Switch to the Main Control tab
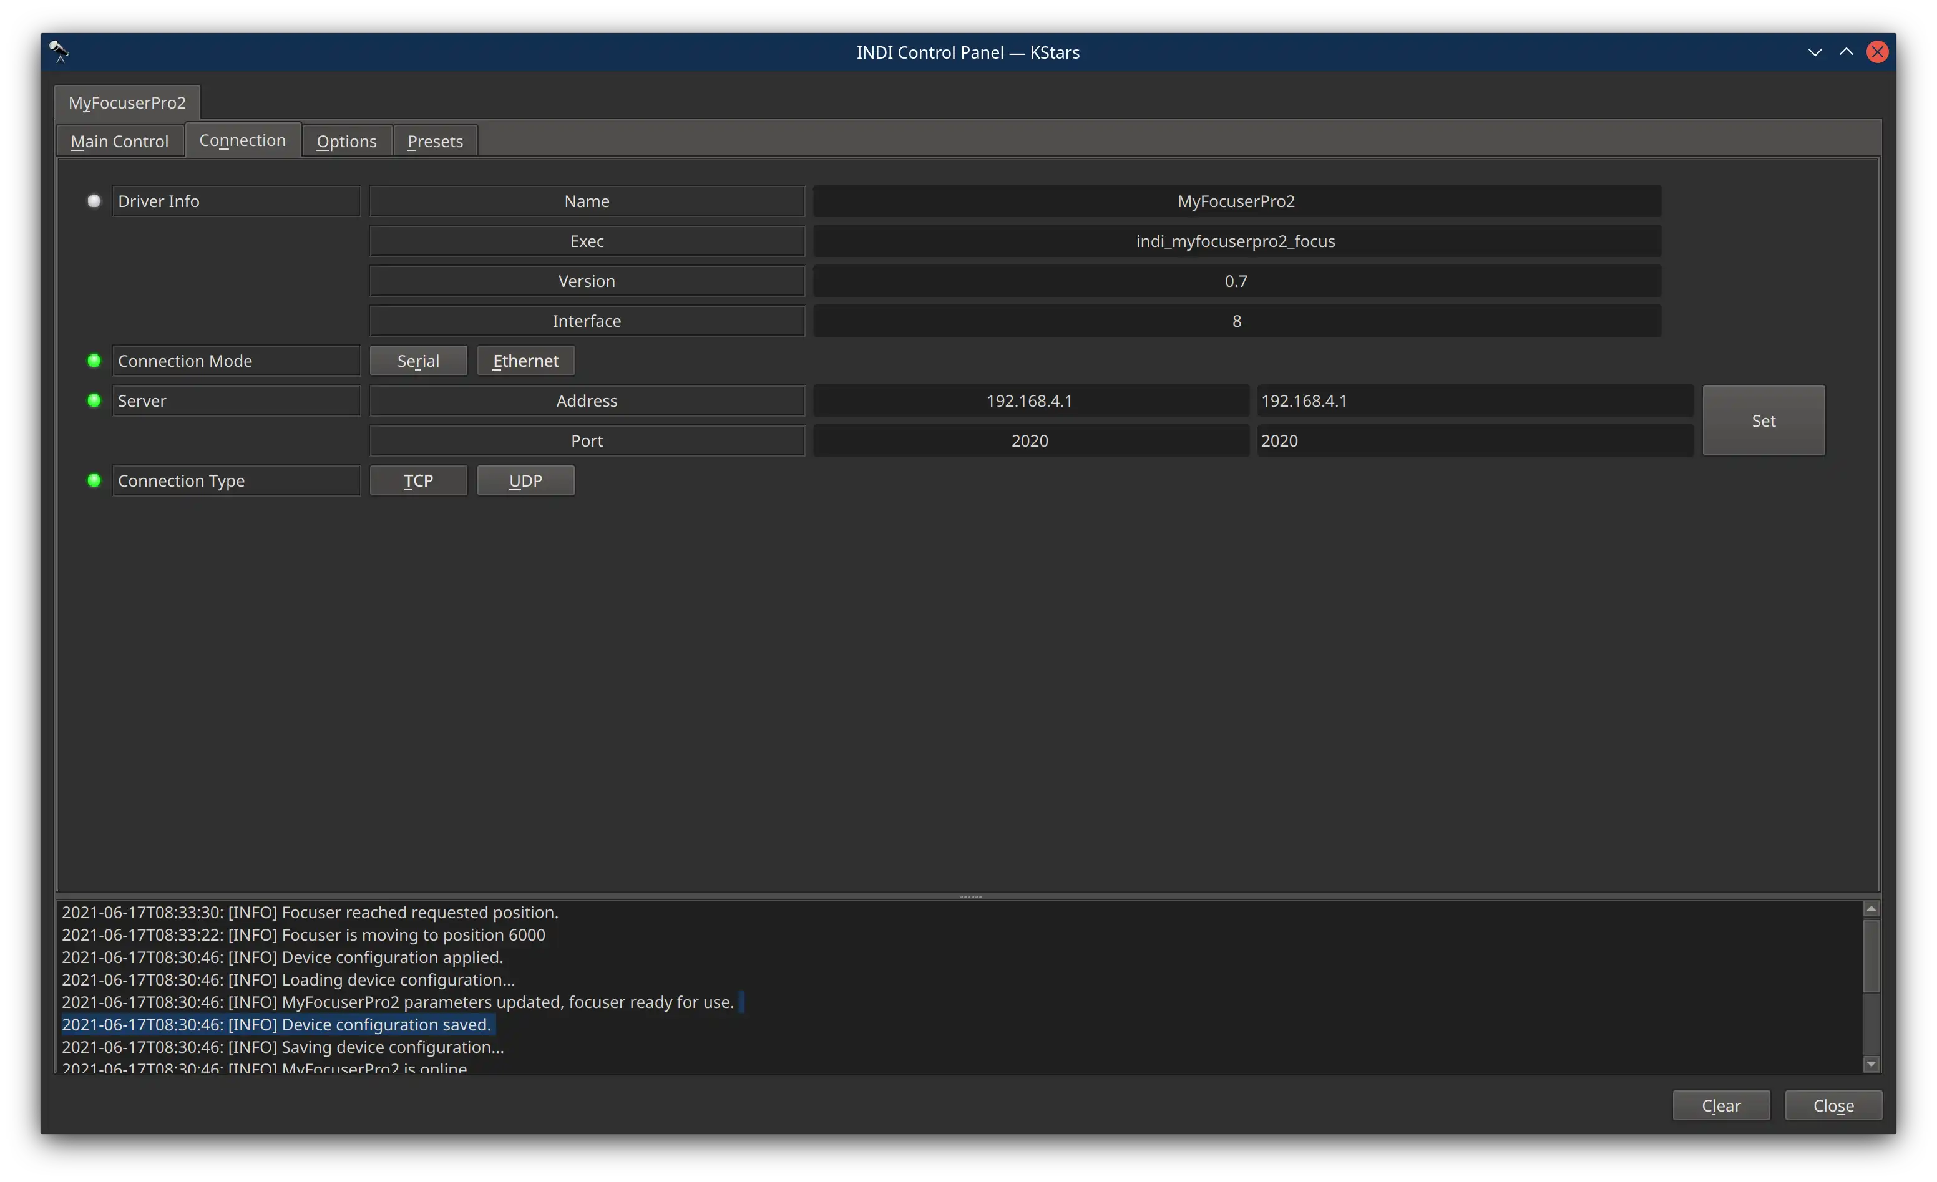Image resolution: width=1937 pixels, height=1182 pixels. point(119,140)
